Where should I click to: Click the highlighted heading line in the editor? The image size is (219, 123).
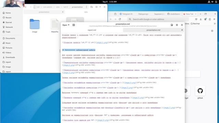(x=79, y=50)
